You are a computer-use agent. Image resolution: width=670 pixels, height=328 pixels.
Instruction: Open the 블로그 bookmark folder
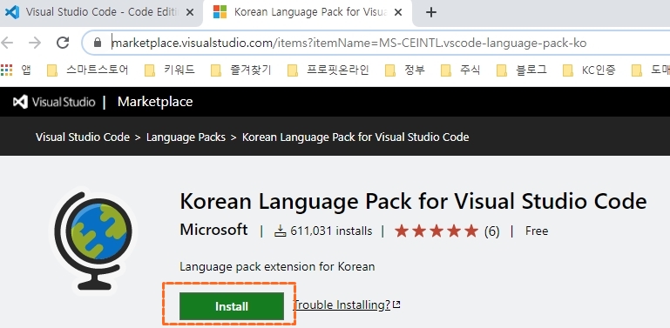(x=522, y=70)
